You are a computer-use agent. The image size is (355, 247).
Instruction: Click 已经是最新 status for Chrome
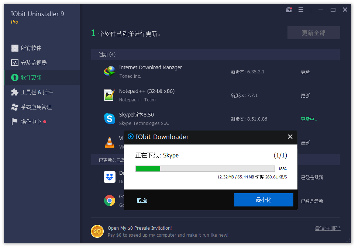coord(312,201)
